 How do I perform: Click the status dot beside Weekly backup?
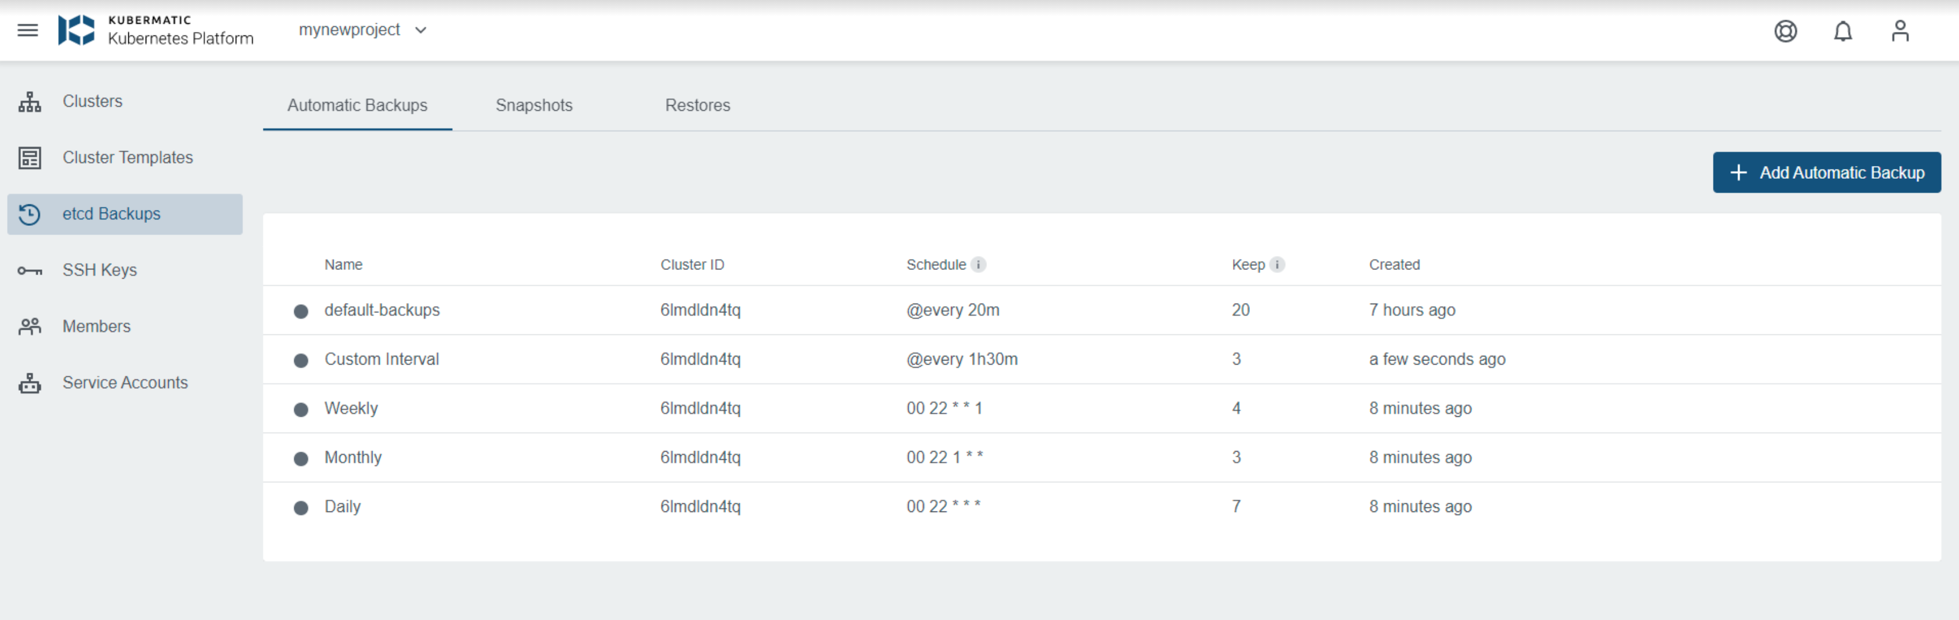pyautogui.click(x=301, y=409)
